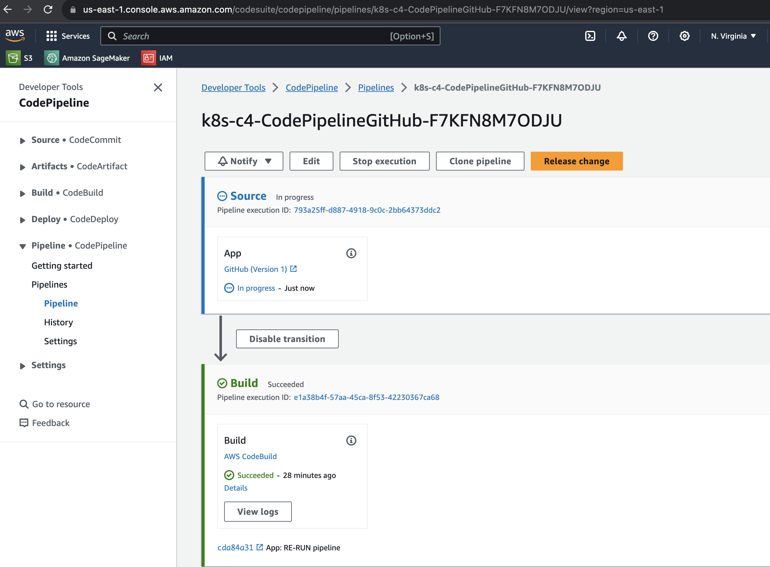The image size is (770, 567).
Task: Open AWS CodeBuild link
Action: tap(250, 456)
